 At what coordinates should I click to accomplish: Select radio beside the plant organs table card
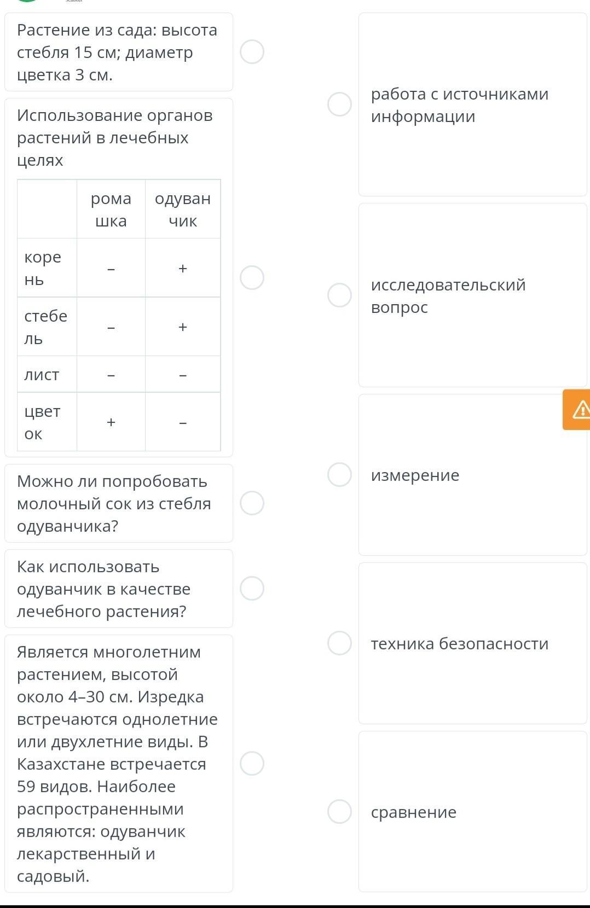[252, 277]
